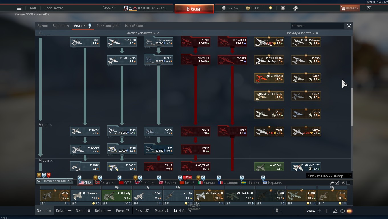Select the Германия nation tab
Screen dimensions: 388x219
point(105,183)
